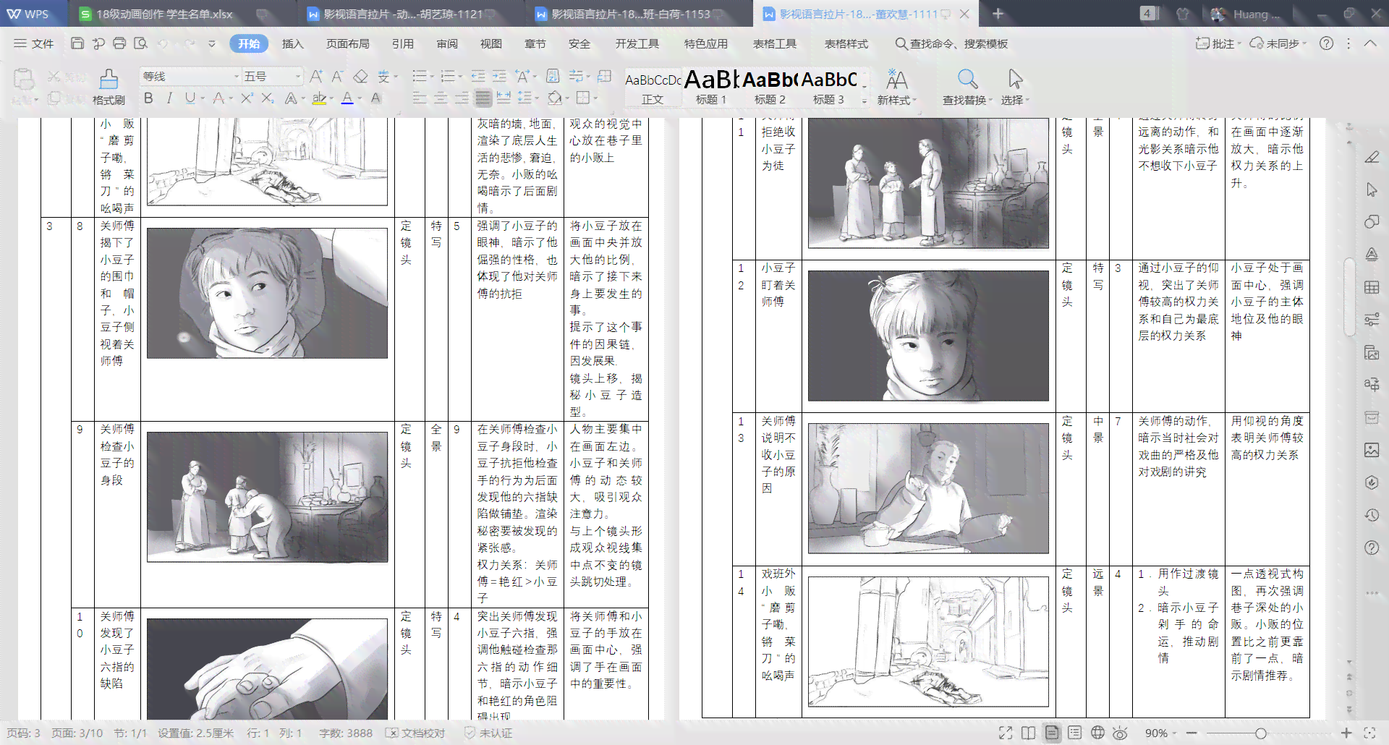Expand numbered list options arrow

[x=461, y=77]
